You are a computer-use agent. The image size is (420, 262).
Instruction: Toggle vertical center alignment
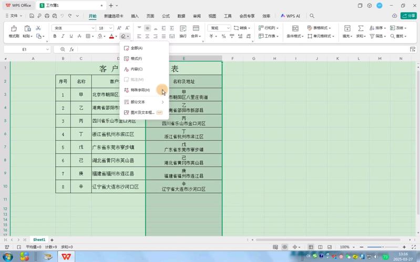(147, 28)
